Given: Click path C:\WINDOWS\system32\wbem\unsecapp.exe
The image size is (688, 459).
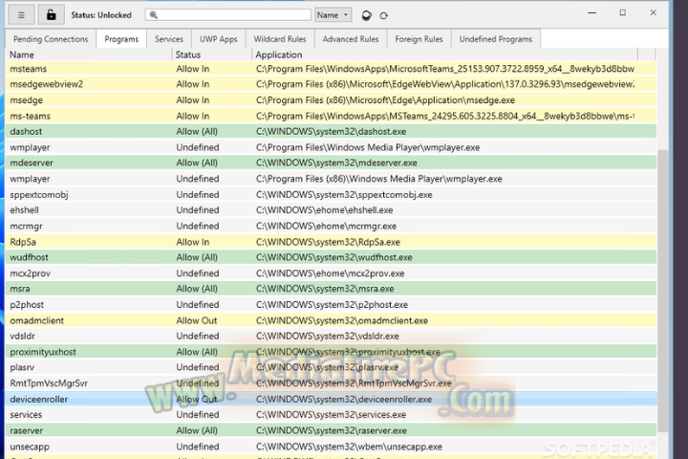Looking at the screenshot, I should [350, 447].
